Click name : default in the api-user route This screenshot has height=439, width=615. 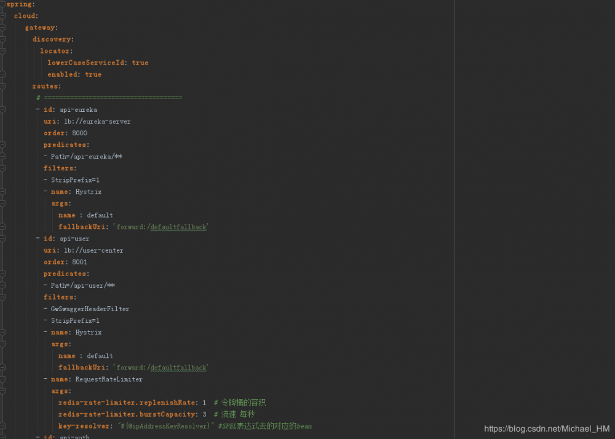pos(85,356)
